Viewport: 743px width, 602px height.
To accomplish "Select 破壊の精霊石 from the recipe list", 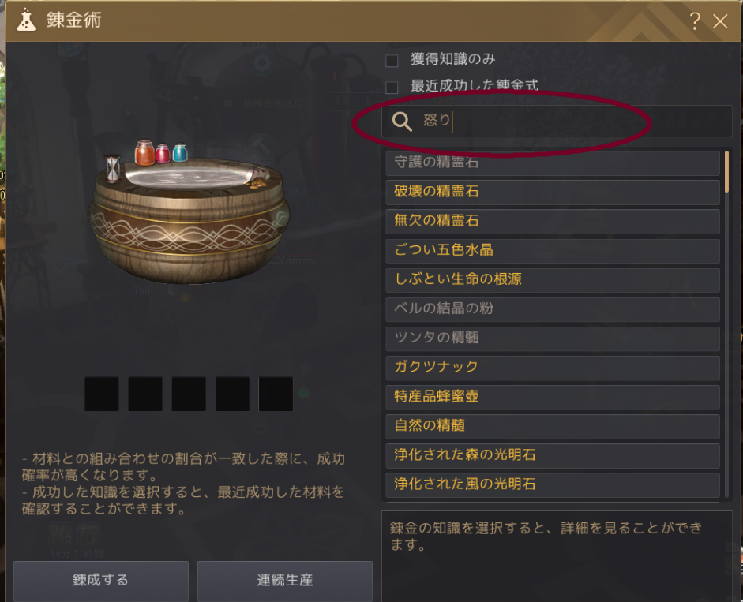I will pyautogui.click(x=553, y=192).
